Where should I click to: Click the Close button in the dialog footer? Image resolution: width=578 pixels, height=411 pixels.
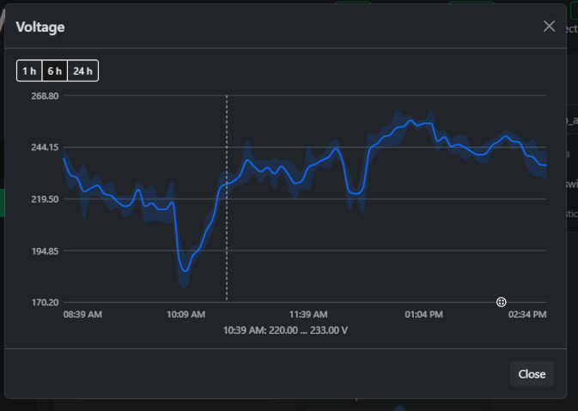click(532, 374)
